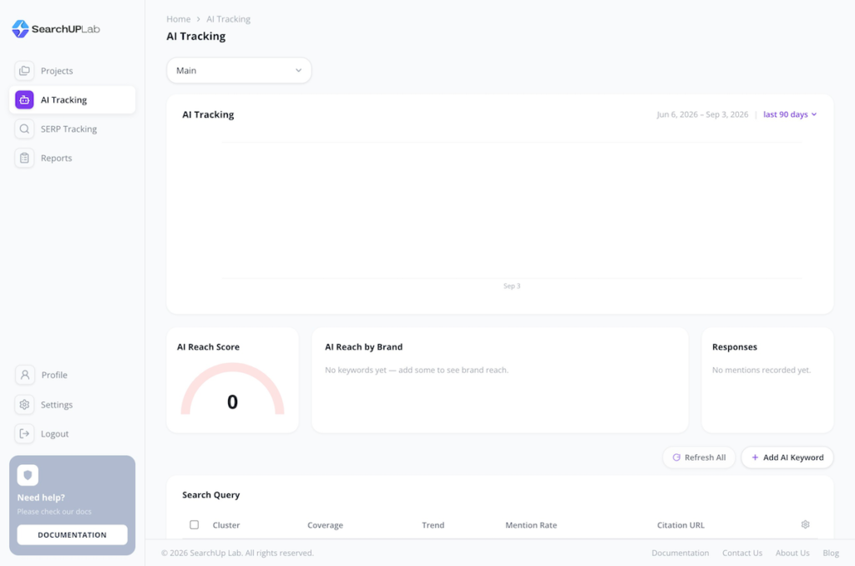Click the shield icon in help card
The height and width of the screenshot is (566, 855).
(28, 475)
